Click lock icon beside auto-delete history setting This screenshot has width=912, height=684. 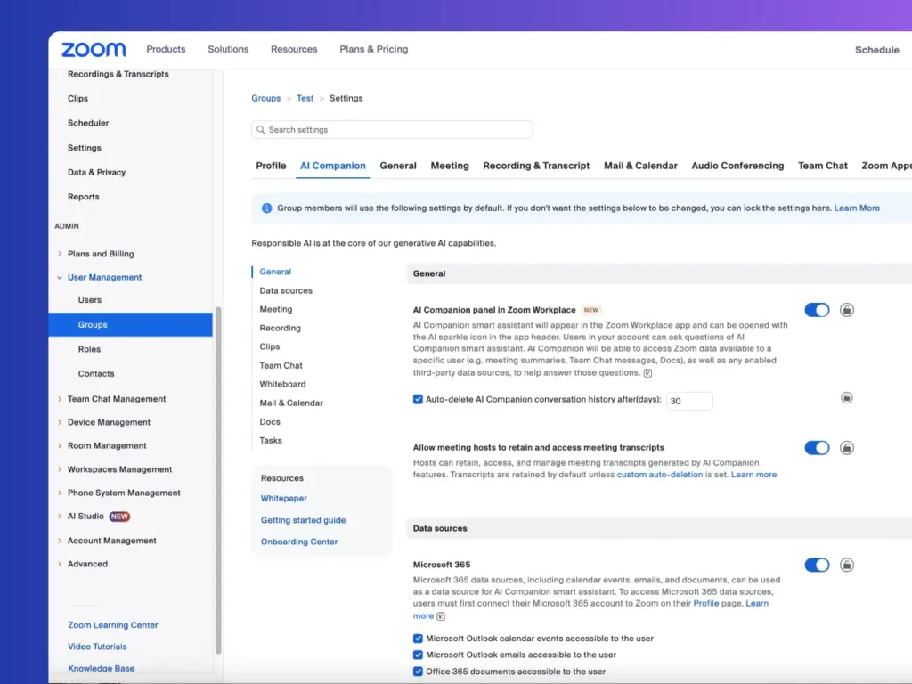[x=846, y=398]
